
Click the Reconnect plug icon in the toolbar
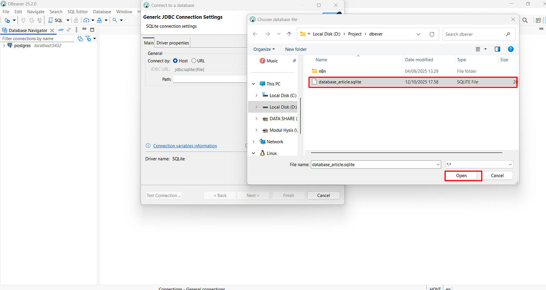(x=31, y=20)
